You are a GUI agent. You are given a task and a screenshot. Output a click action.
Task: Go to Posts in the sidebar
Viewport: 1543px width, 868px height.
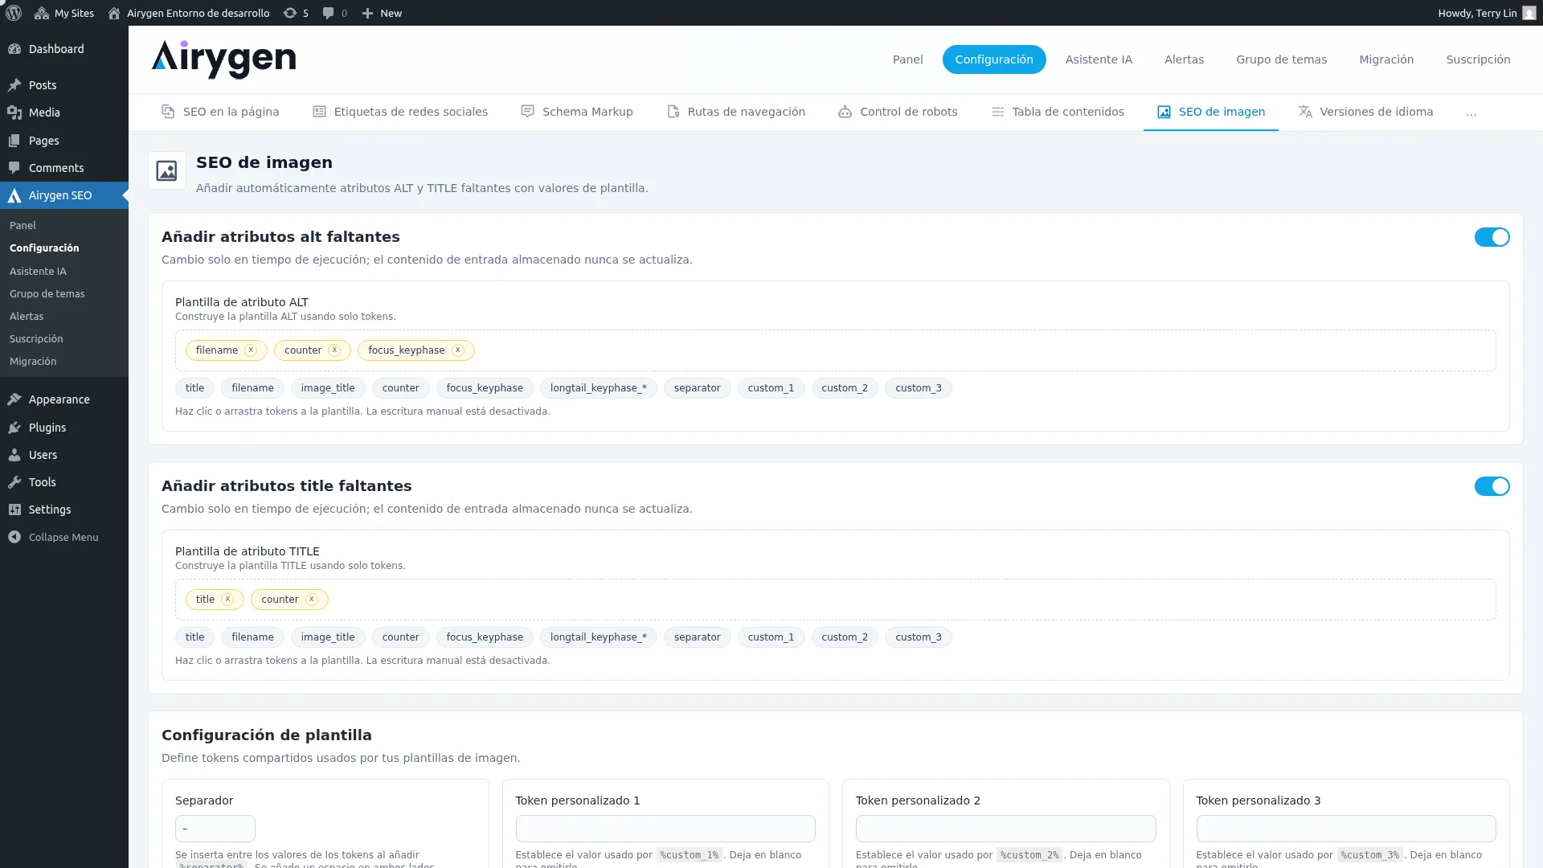tap(64, 85)
